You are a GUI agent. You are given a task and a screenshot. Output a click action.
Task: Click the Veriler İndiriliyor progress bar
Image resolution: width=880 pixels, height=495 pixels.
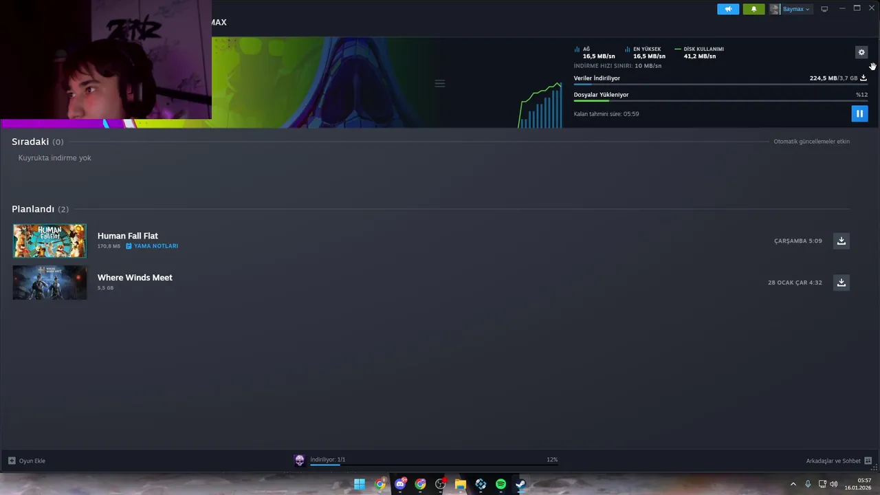720,85
